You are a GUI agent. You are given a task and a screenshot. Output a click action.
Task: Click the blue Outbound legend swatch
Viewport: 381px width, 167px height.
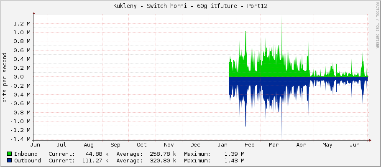point(10,160)
